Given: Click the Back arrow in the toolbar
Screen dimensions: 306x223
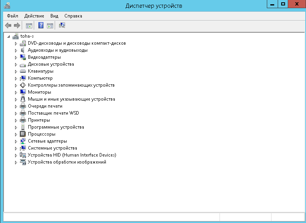Looking at the screenshot, I should [8, 26].
